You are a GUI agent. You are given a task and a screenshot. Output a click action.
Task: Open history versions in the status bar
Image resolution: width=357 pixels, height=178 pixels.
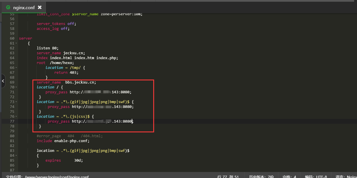point(261,176)
